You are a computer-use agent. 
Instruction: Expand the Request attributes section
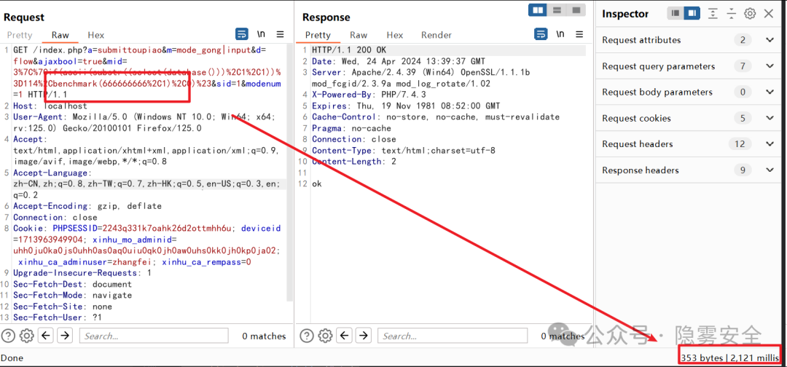pos(770,40)
